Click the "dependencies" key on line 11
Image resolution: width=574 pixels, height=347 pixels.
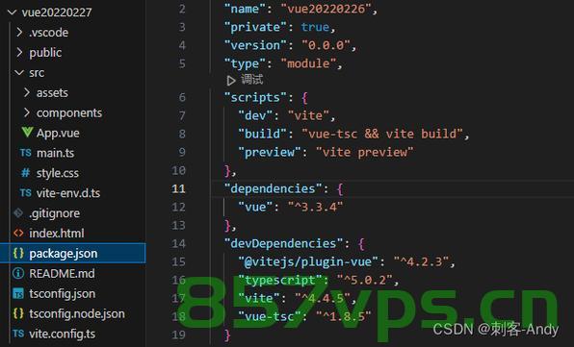(x=273, y=188)
